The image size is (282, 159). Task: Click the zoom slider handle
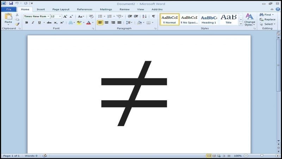pyautogui.click(x=262, y=155)
